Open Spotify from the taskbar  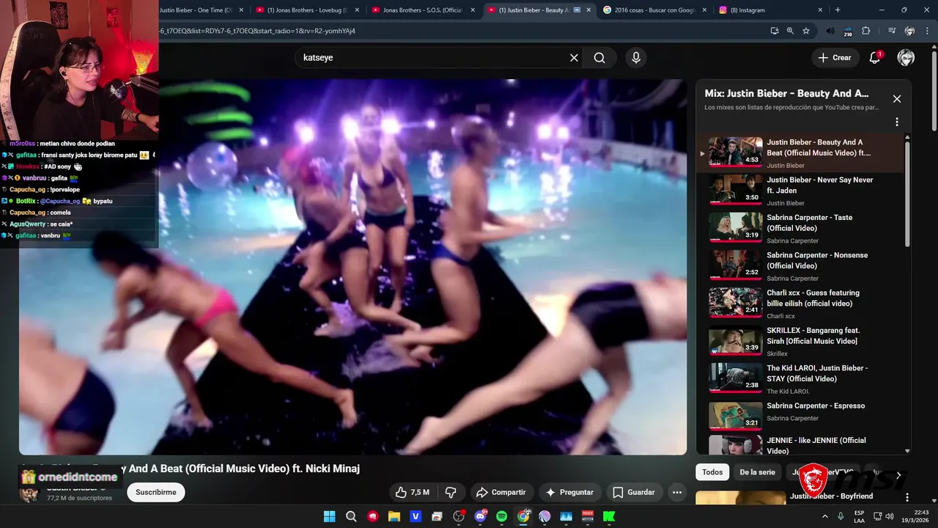pos(501,516)
